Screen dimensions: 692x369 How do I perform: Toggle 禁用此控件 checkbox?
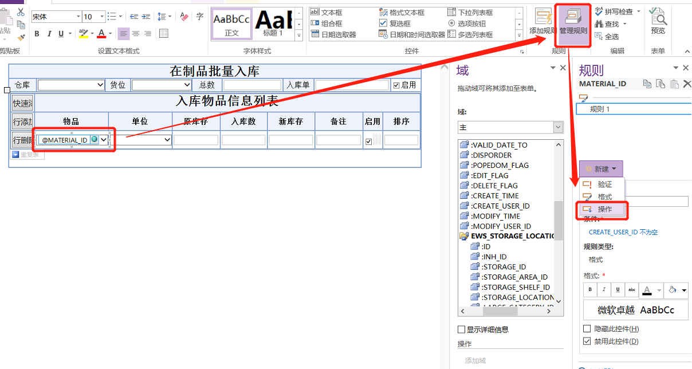click(587, 341)
